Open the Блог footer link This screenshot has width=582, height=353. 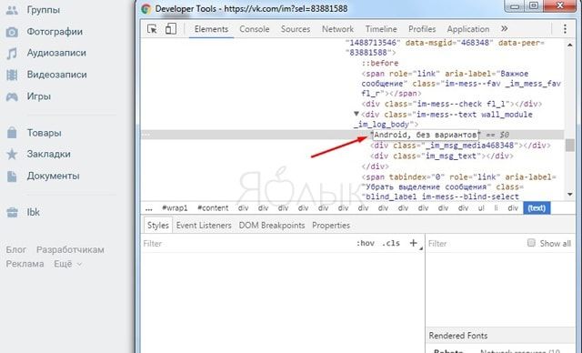pos(16,250)
